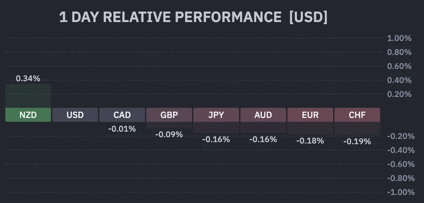Click the chart title text
The image size is (424, 203).
pos(193,17)
